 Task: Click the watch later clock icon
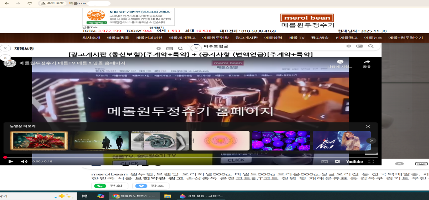340,62
